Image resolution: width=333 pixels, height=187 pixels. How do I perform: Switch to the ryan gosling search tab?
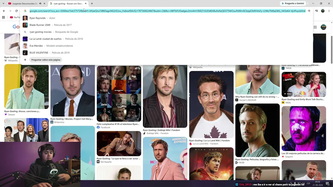pos(68,4)
